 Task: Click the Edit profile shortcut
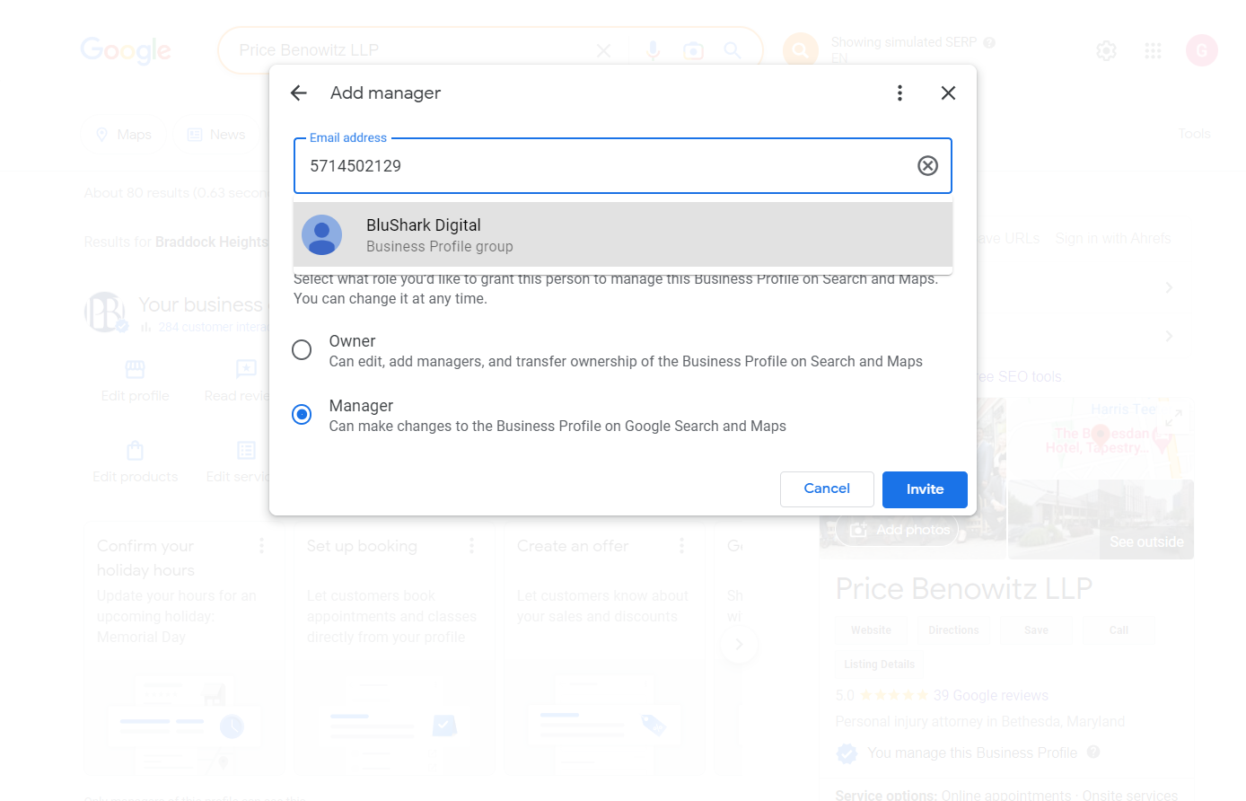[135, 381]
